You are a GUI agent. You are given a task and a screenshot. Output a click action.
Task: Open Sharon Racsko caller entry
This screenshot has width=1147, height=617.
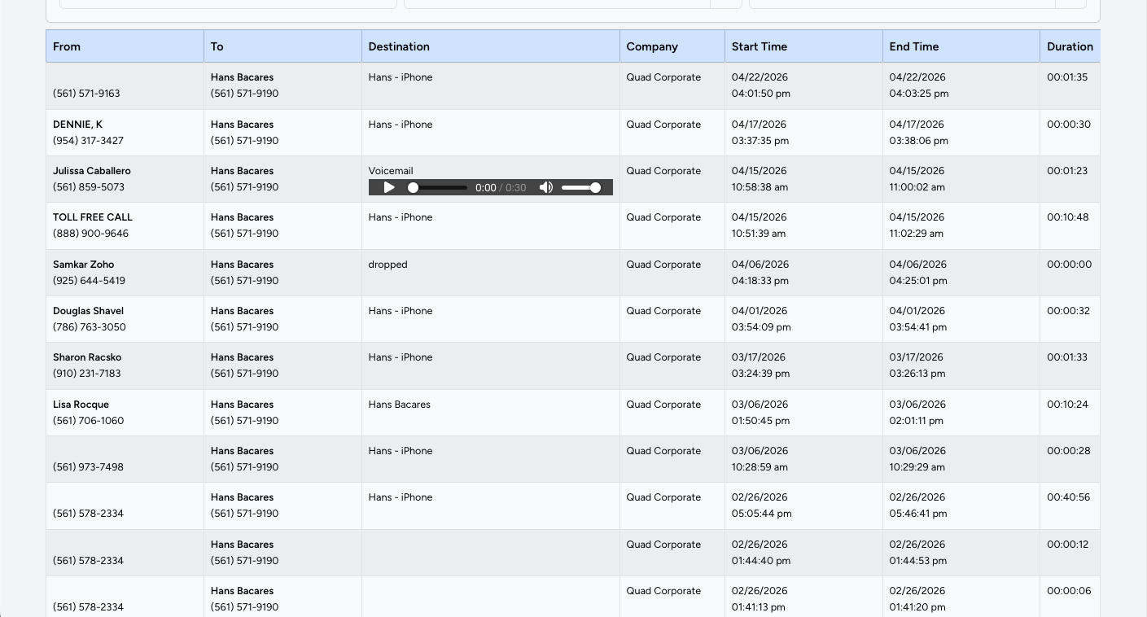[x=87, y=357]
